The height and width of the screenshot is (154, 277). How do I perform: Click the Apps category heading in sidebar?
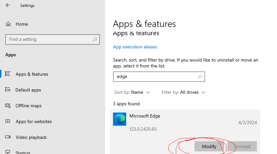click(11, 55)
